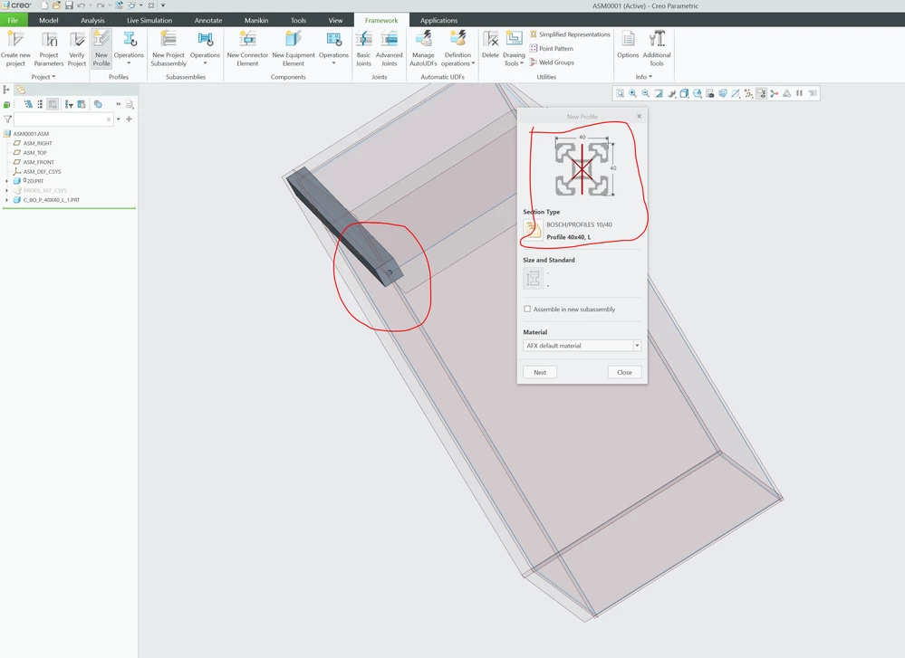Screen dimensions: 905x658
Task: Open Basic Joints tool
Action: click(x=363, y=49)
